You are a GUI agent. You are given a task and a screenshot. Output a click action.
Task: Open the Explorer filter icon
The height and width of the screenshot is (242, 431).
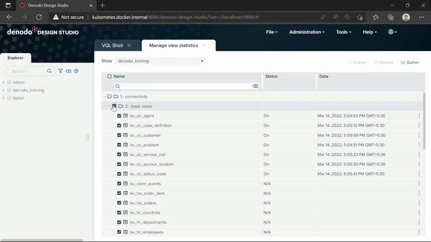pos(61,71)
